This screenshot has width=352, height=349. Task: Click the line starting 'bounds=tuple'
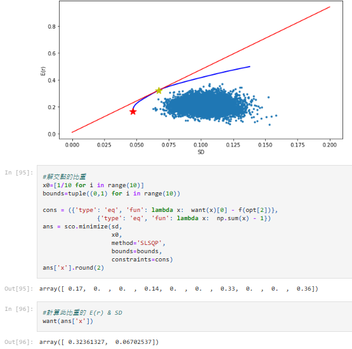112,194
